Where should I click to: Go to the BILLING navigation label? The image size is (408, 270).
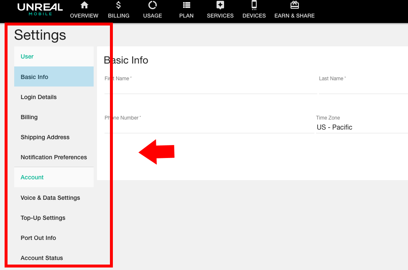(x=119, y=15)
